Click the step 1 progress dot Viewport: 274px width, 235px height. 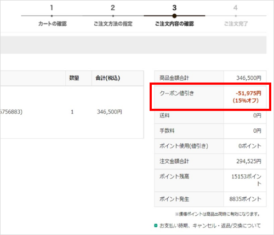coord(52,16)
